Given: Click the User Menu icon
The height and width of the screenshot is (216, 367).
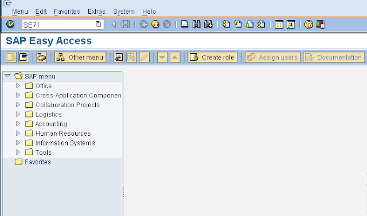Looking at the screenshot, I should click(11, 57).
